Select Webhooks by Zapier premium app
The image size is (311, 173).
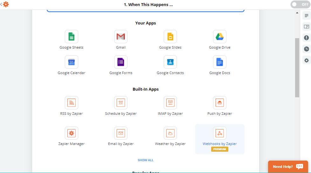219,134
